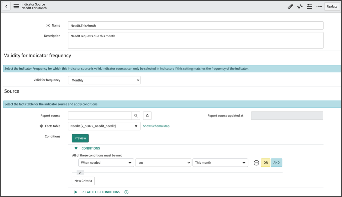Click the New Criteria button
This screenshot has height=197, width=342.
pyautogui.click(x=83, y=181)
